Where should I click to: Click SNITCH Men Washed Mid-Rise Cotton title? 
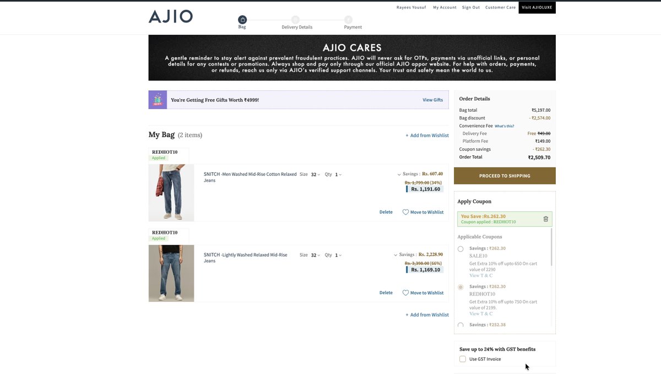tap(250, 177)
